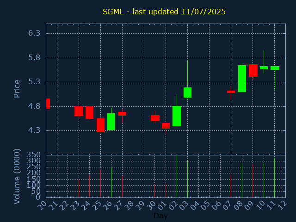Click the red candlestick for day 23
Image resolution: width=296 pixels, height=222 pixels.
tap(79, 111)
